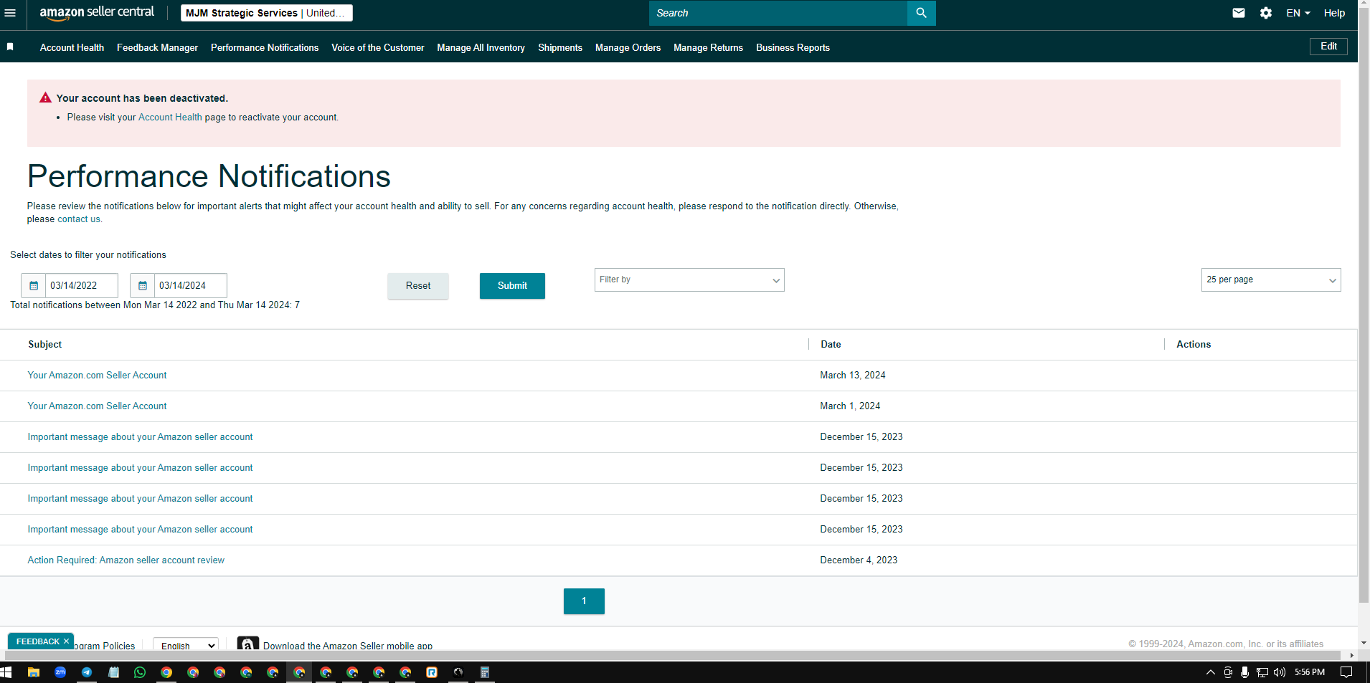Click the network tray icon
1370x683 pixels.
(x=1262, y=672)
